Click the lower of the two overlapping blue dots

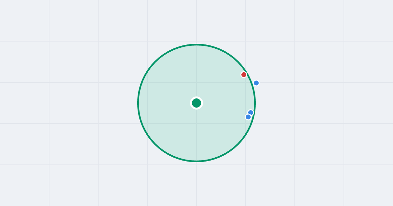pyautogui.click(x=248, y=117)
